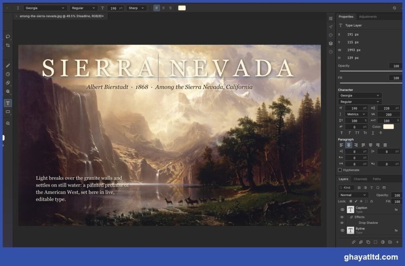Select the Type tool in left toolbar

click(8, 103)
